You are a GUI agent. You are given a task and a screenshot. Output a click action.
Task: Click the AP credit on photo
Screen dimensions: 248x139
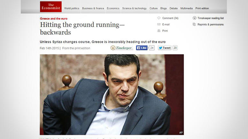tap(181, 133)
